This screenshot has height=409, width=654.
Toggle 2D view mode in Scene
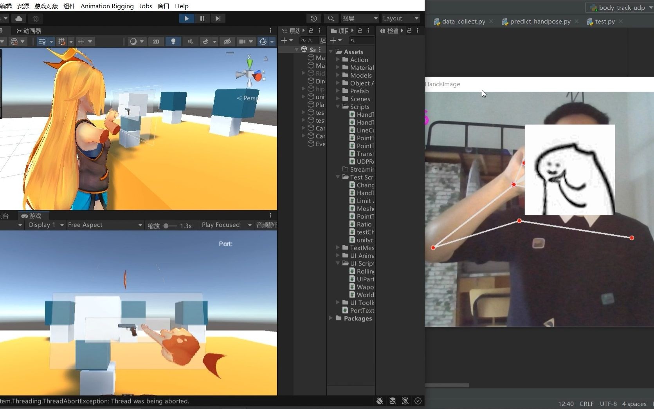[x=156, y=42]
